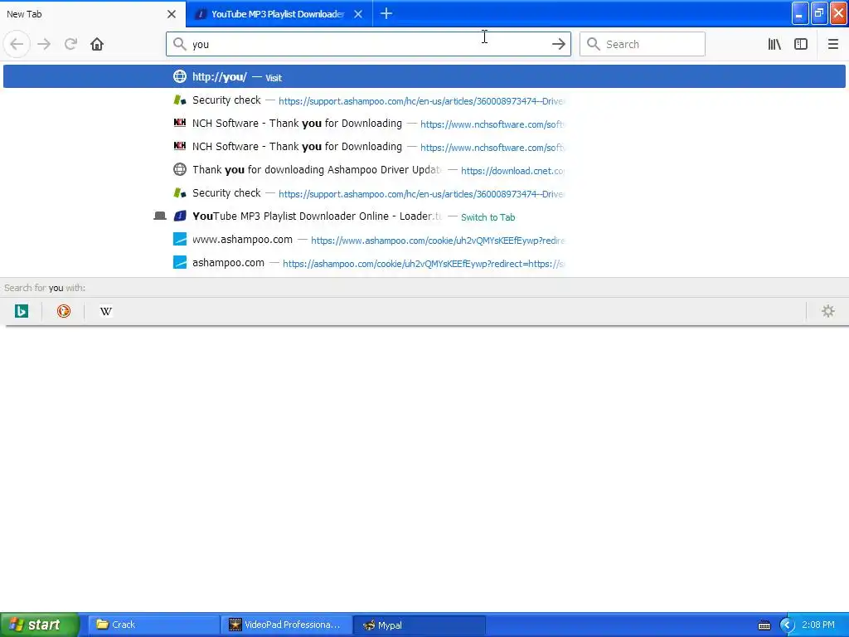Screen dimensions: 849x637
Task: Click the magnifier icon in Search box
Action: click(x=593, y=44)
